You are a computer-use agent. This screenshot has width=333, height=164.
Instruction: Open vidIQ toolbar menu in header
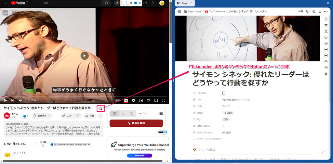pyautogui.click(x=140, y=3)
